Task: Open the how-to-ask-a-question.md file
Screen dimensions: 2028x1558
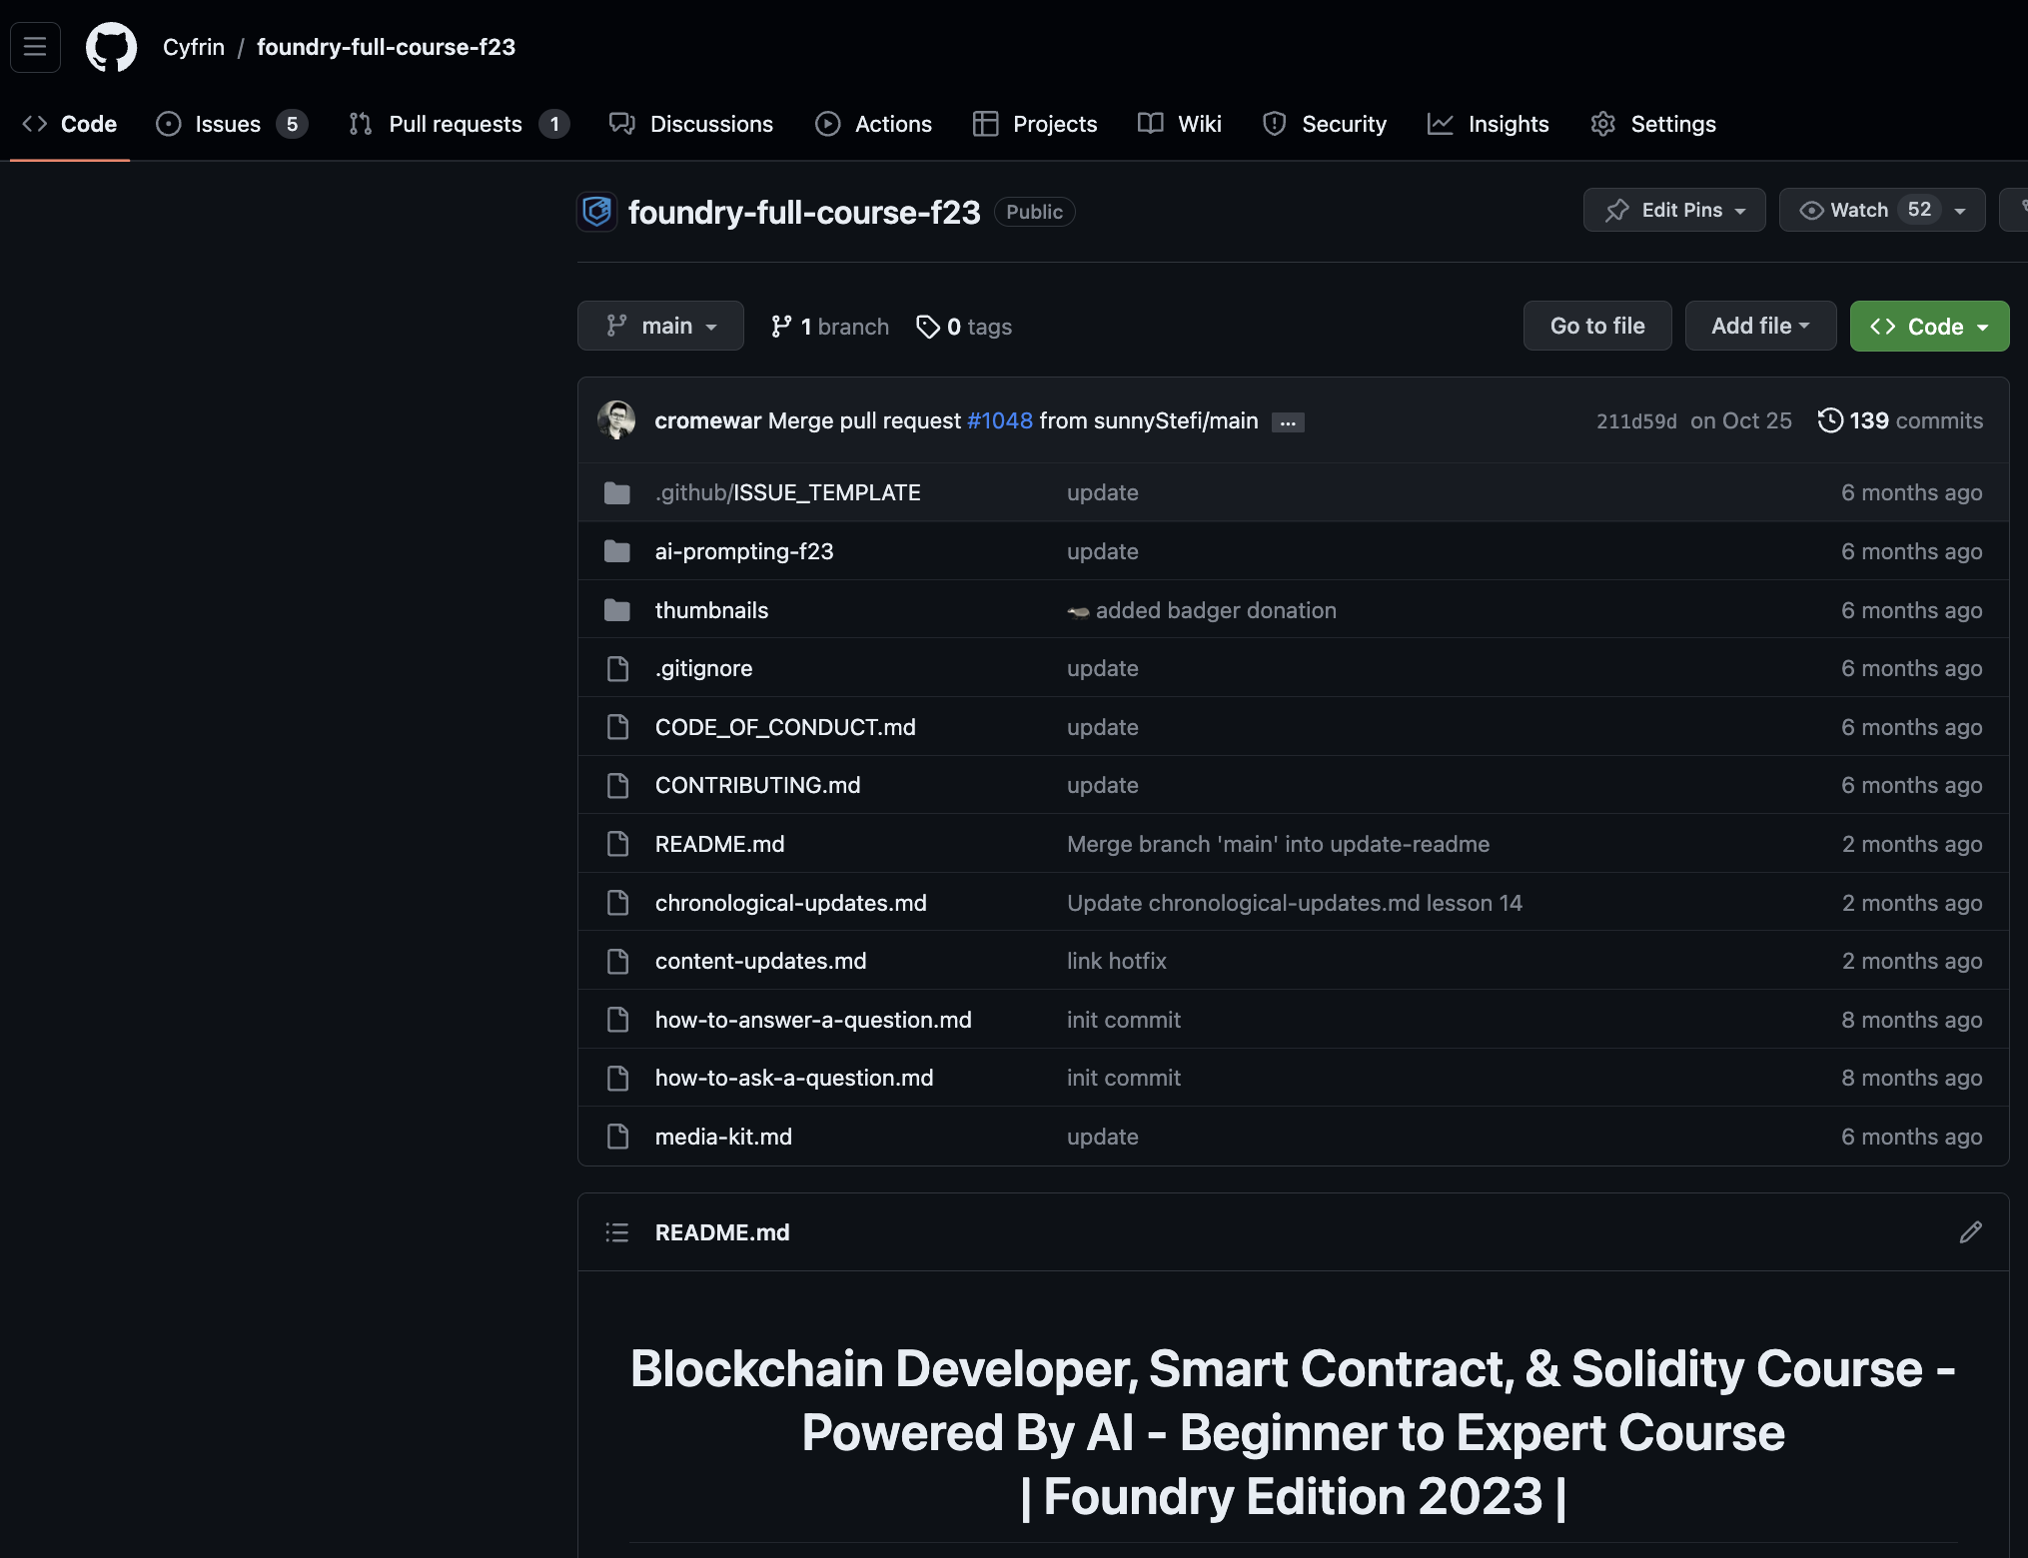Action: 794,1078
